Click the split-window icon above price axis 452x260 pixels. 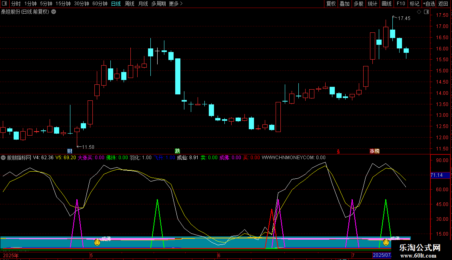tap(426, 12)
